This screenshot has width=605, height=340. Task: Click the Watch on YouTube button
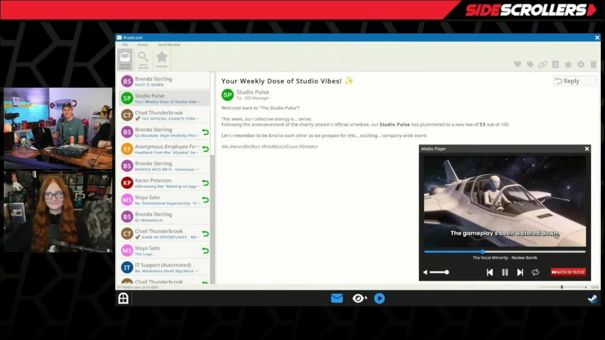pyautogui.click(x=568, y=272)
